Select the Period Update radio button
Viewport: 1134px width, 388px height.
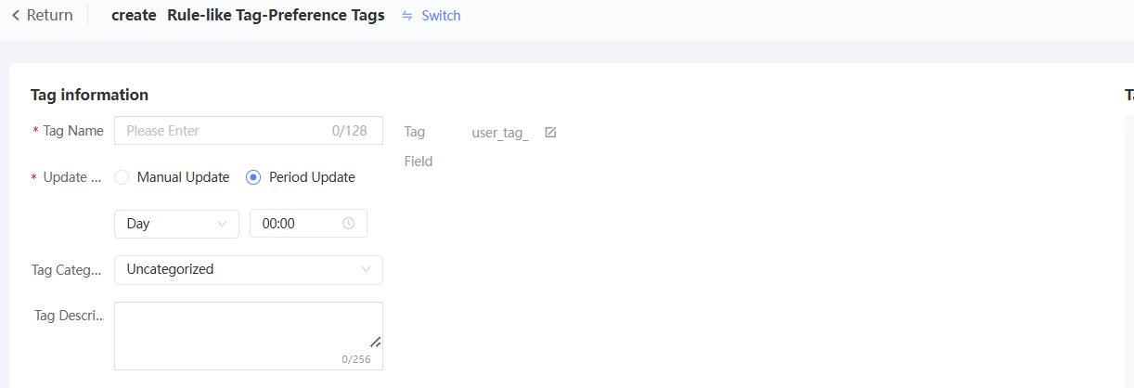click(x=253, y=177)
